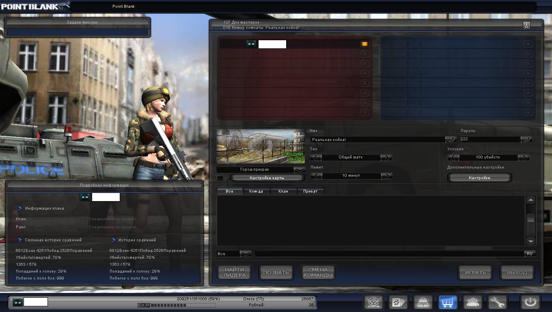Close the second slot of the red team
Screen dimensions: 552x312
click(364, 54)
